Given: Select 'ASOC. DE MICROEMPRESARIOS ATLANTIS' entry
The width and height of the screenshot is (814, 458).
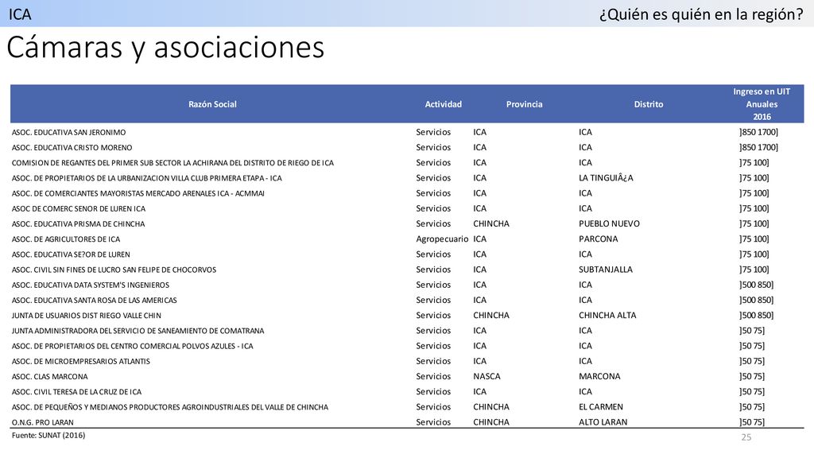Looking at the screenshot, I should pyautogui.click(x=80, y=362).
